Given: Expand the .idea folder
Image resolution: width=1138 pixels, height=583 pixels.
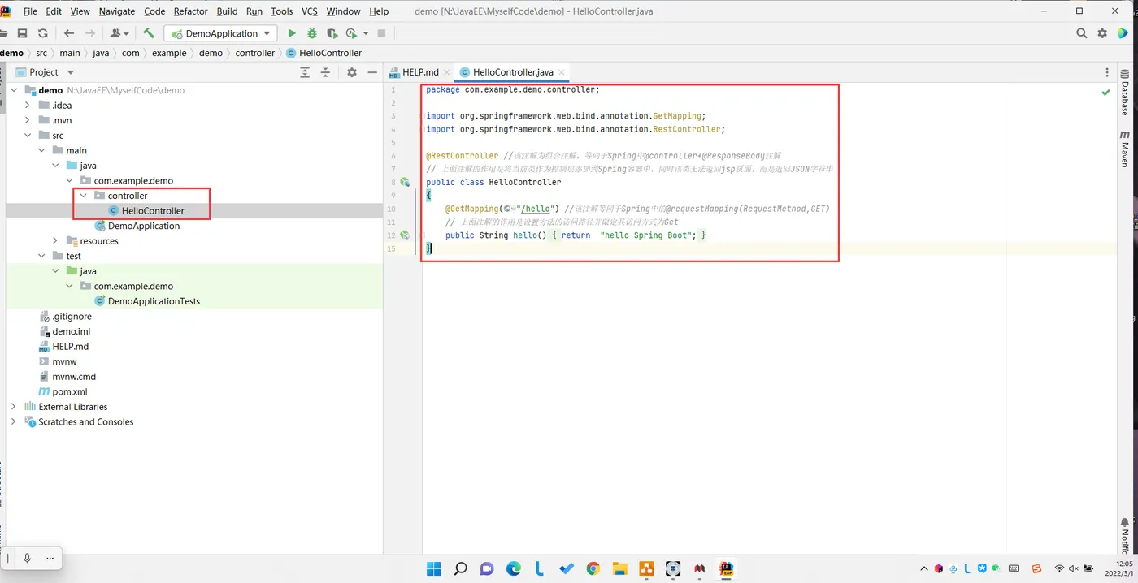Looking at the screenshot, I should [28, 105].
